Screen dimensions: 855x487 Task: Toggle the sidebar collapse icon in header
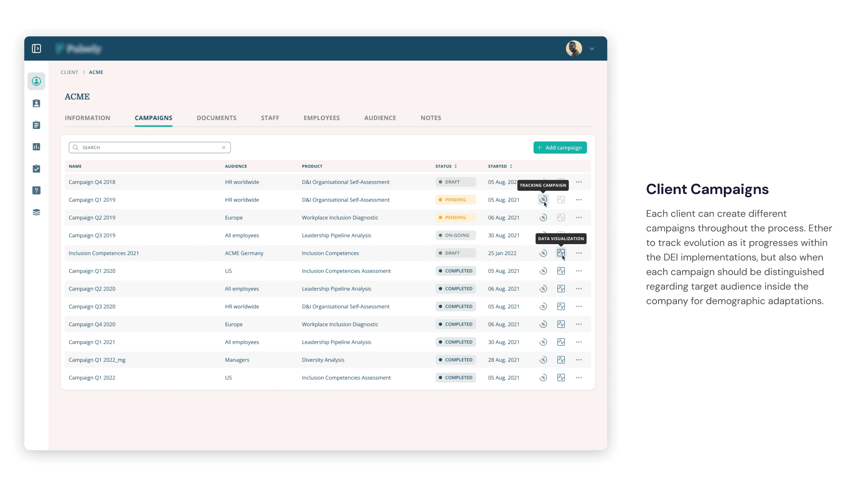pyautogui.click(x=37, y=49)
